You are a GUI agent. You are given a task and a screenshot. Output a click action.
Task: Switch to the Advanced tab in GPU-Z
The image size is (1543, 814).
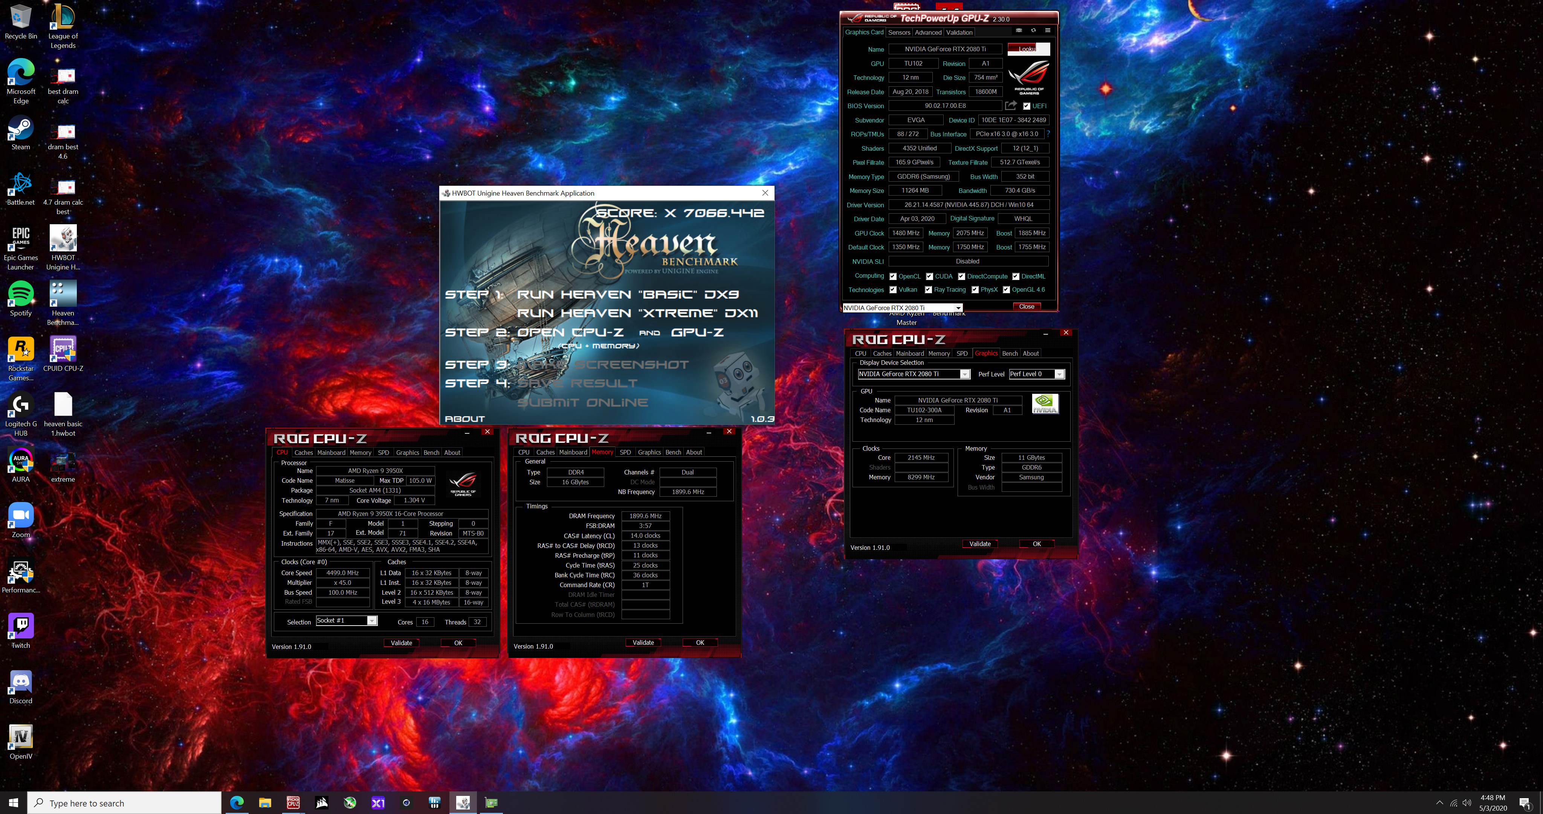pos(928,32)
